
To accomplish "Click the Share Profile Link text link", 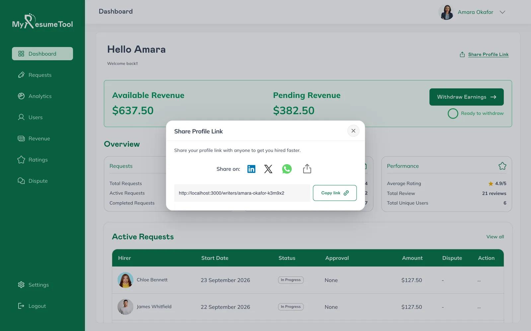I will tap(488, 54).
